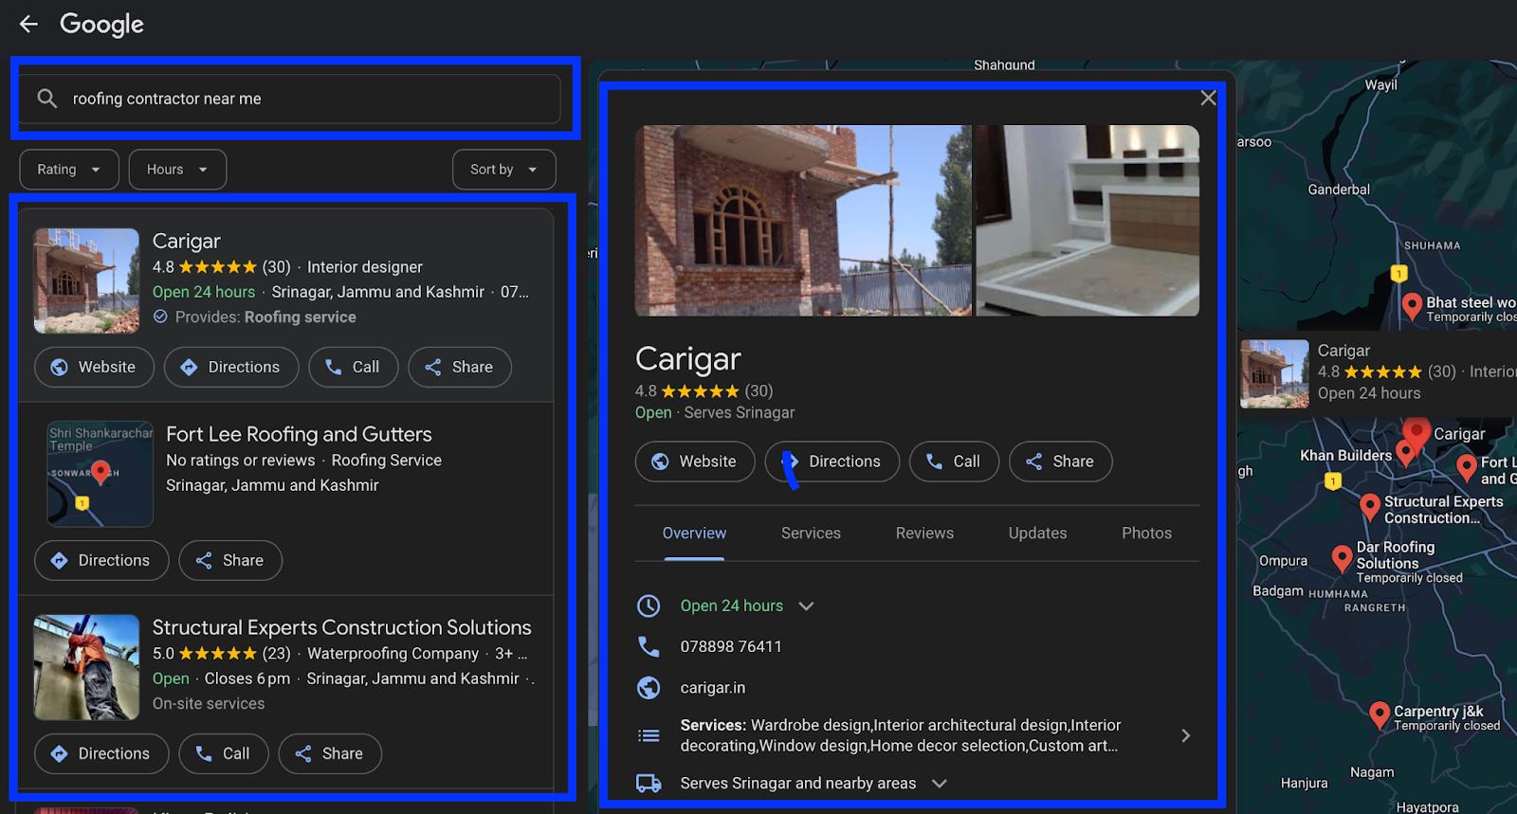
Task: Open Structural Experts Construction Solutions thumbnail
Action: tap(86, 667)
